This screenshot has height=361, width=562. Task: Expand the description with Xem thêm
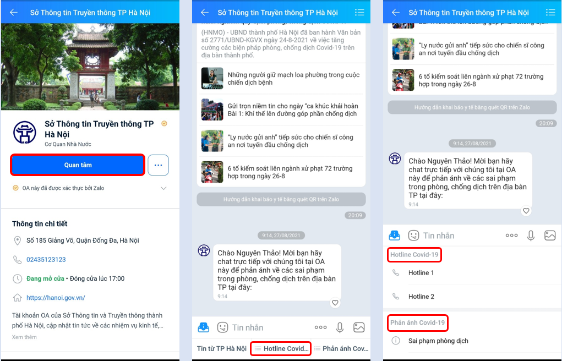point(23,336)
